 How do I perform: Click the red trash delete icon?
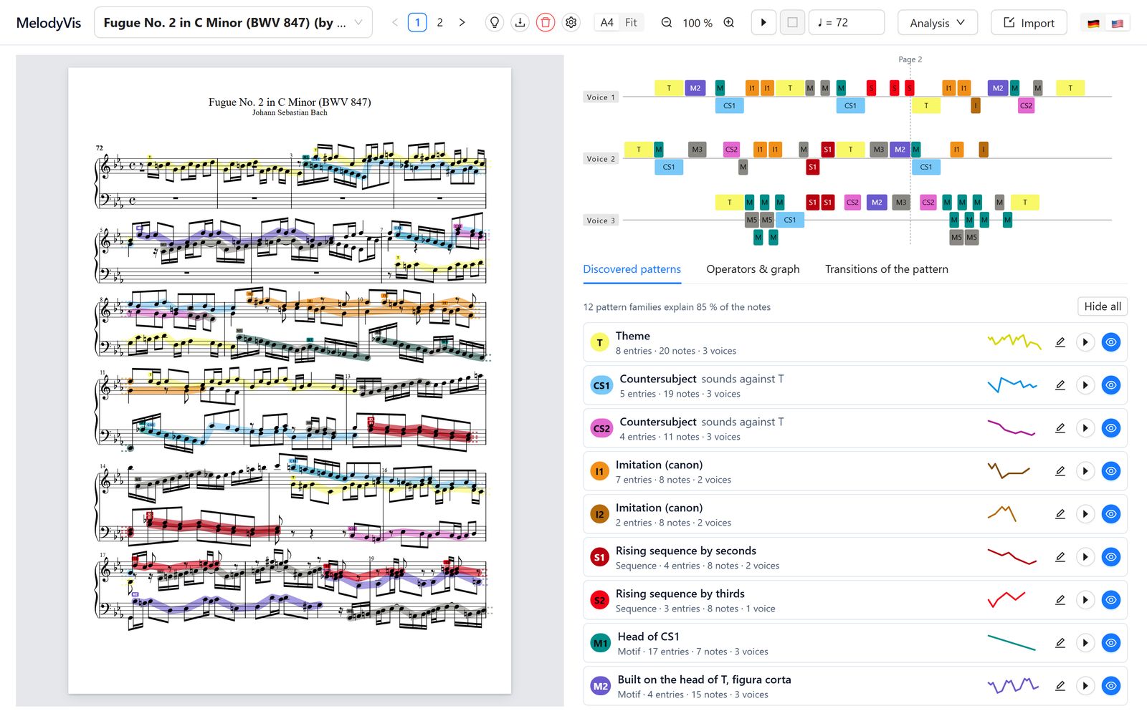(x=546, y=22)
